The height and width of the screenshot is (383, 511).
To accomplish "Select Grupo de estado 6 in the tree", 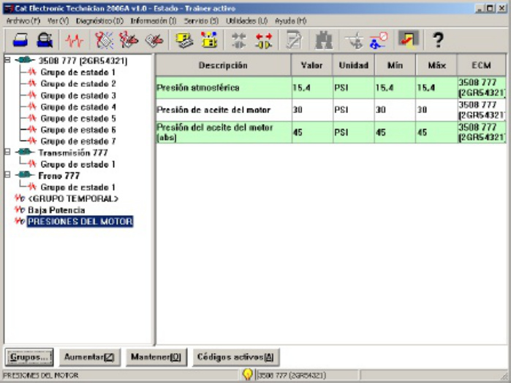I will pos(78,130).
